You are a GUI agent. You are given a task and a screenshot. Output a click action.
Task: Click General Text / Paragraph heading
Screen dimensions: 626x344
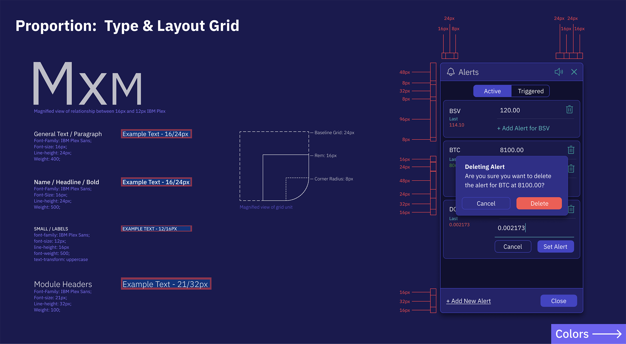[x=68, y=134]
